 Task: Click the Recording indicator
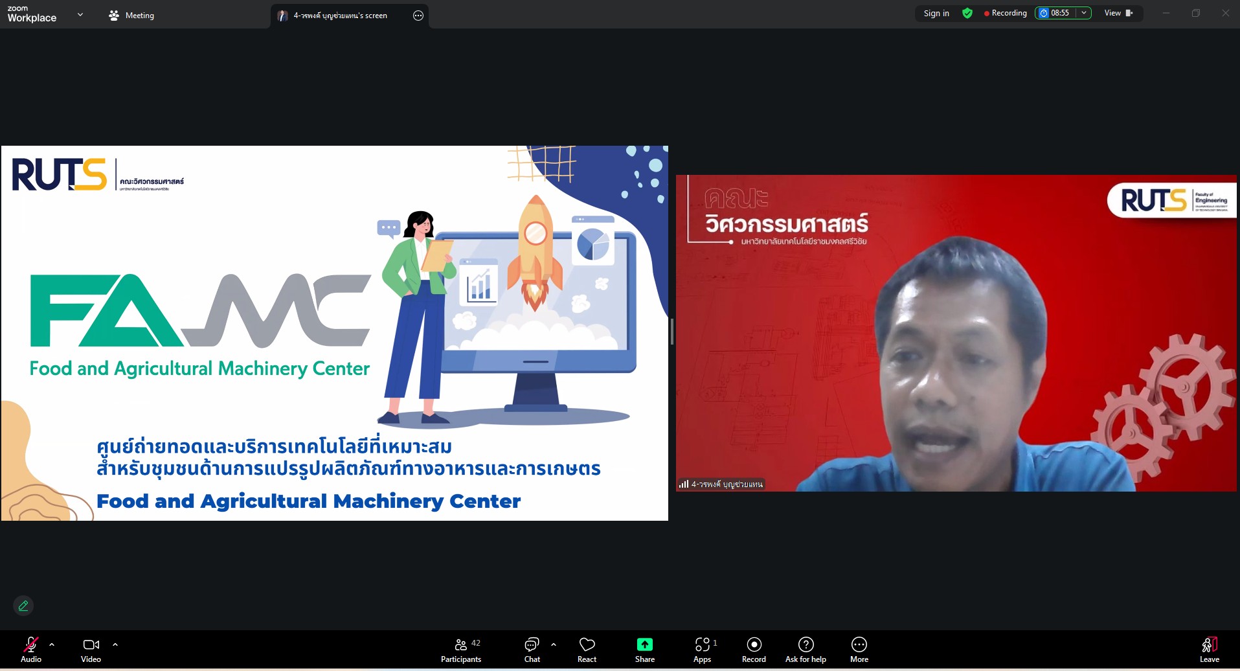tap(1005, 13)
